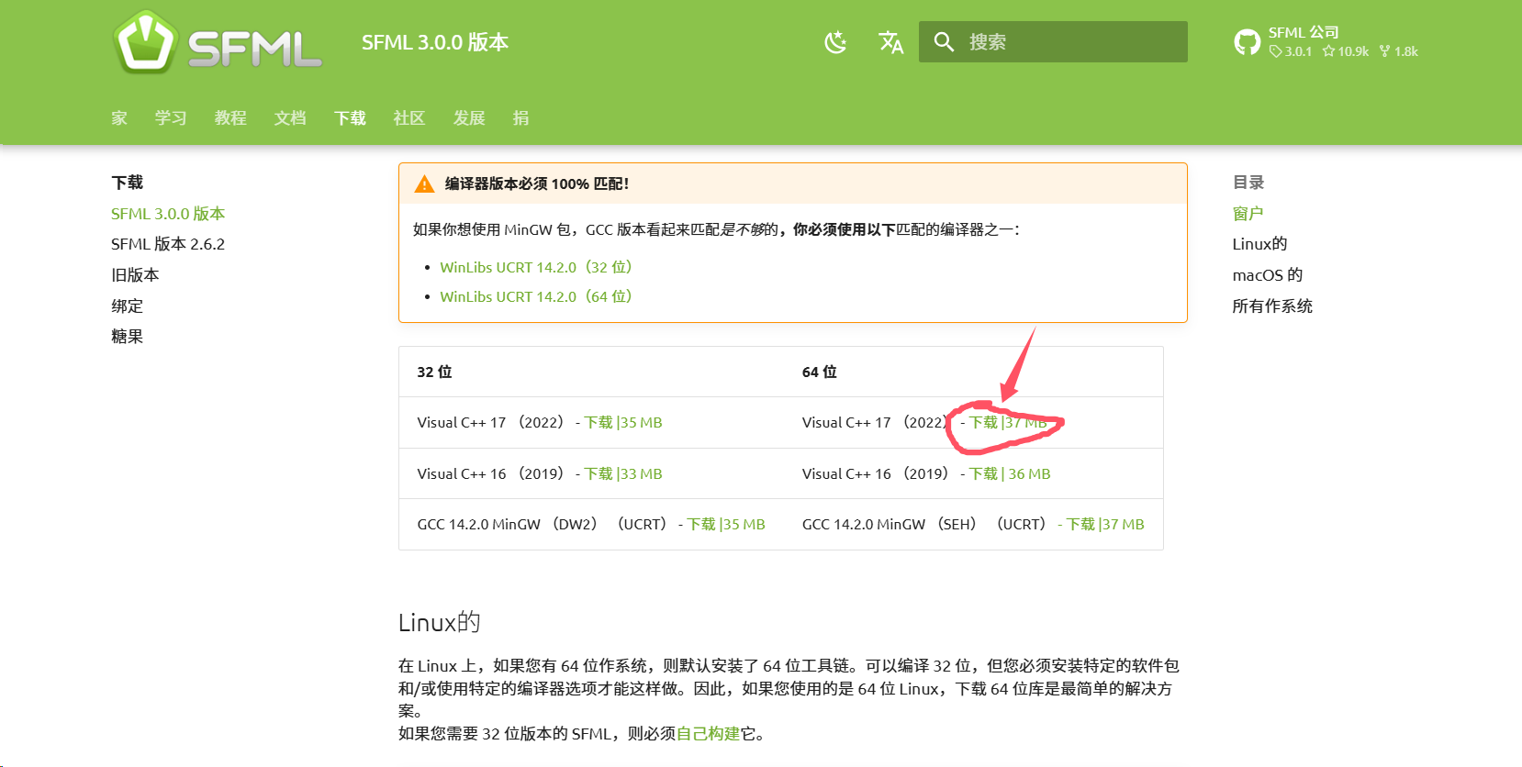Jump to 窗户 in table of contents
Screen dimensions: 1522x767
[1248, 214]
